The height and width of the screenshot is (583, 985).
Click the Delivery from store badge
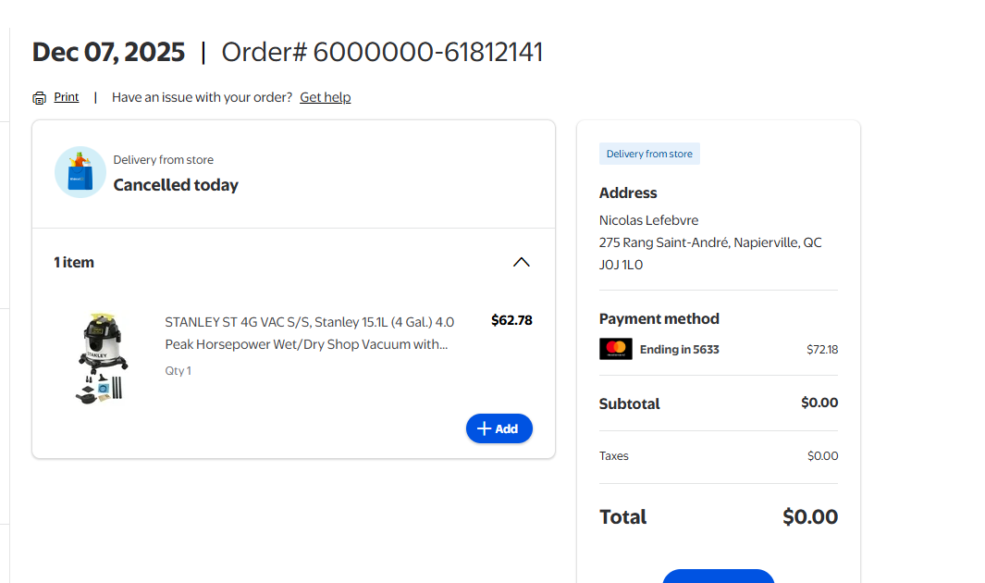point(649,154)
